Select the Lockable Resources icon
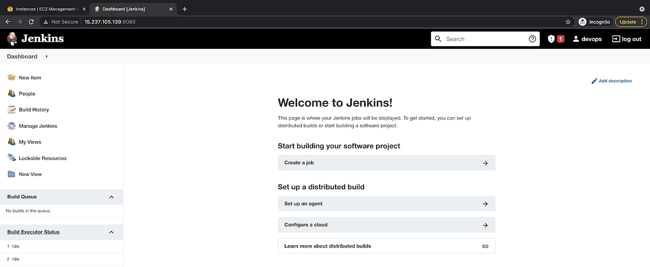 click(x=12, y=158)
